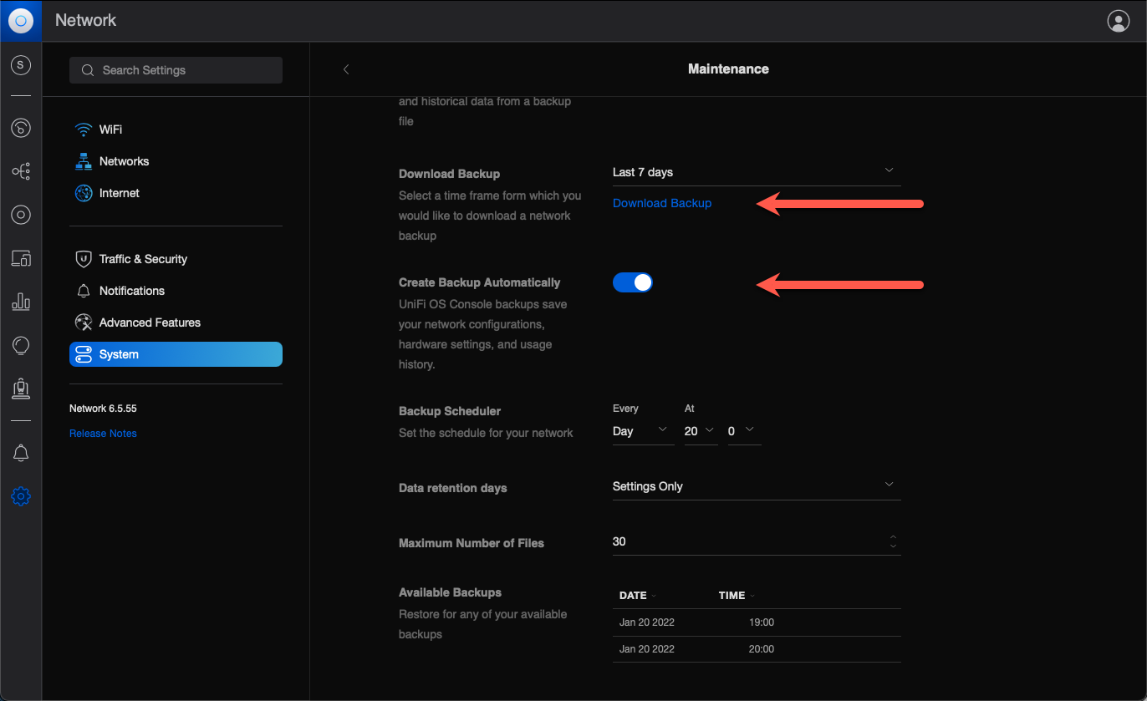Open Internet settings
The height and width of the screenshot is (701, 1147).
tap(176, 193)
